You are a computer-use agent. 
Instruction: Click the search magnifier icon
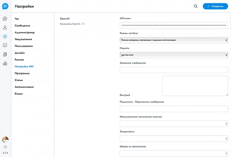[x=196, y=6]
